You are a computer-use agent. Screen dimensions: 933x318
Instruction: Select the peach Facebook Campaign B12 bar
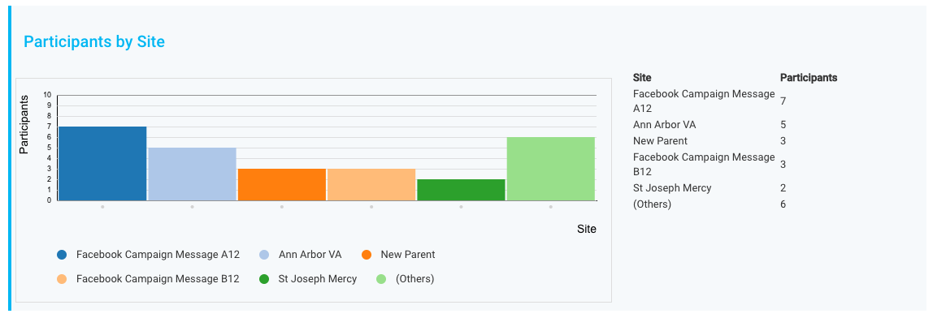click(x=371, y=185)
